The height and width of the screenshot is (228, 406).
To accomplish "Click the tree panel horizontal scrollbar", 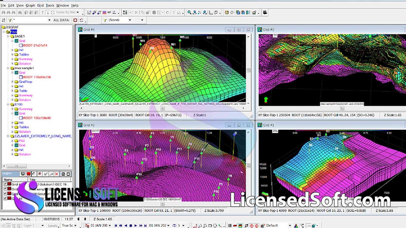I will click(37, 166).
